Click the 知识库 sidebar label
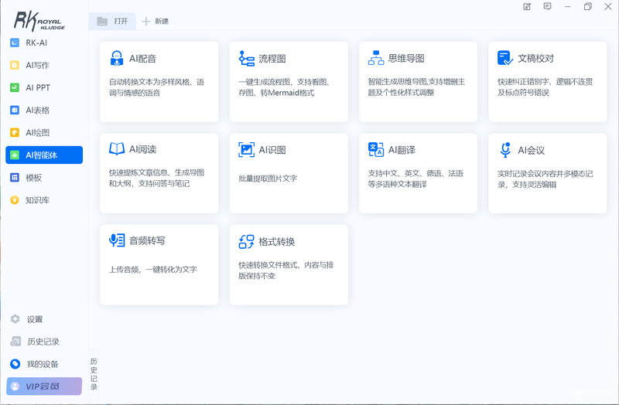The image size is (619, 405). (37, 200)
